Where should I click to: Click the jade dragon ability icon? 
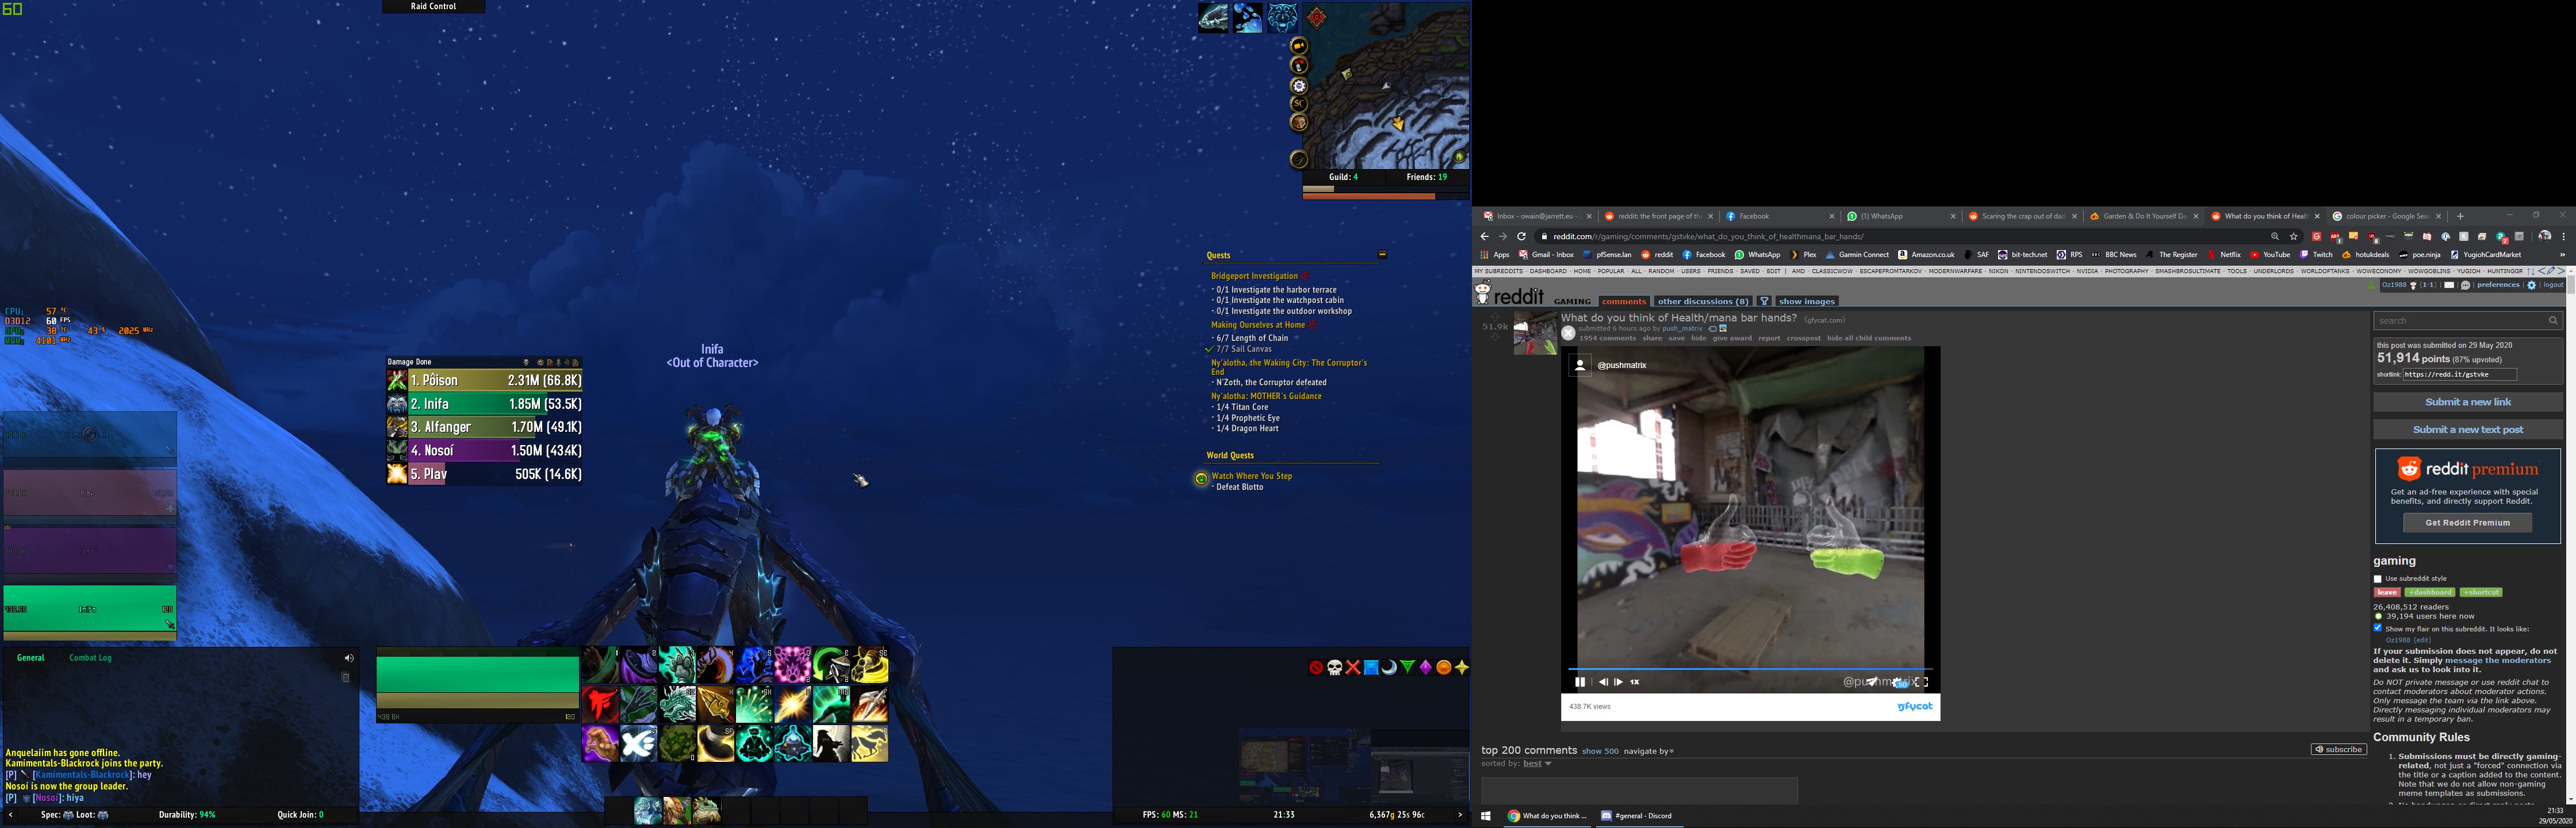click(x=678, y=704)
